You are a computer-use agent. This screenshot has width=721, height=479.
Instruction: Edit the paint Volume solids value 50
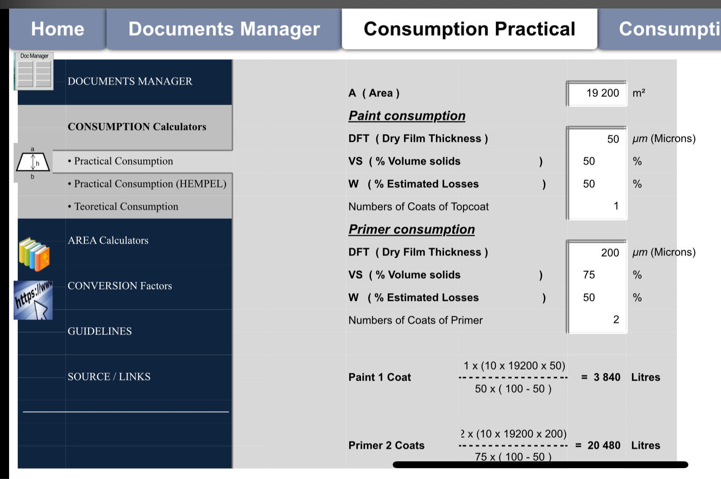click(597, 161)
